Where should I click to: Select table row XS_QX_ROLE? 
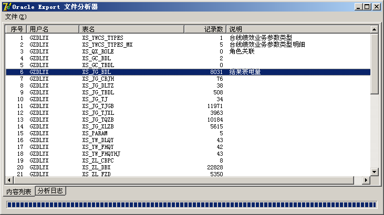[188, 51]
